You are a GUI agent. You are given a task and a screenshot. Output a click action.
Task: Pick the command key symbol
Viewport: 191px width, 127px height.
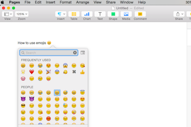74,72
